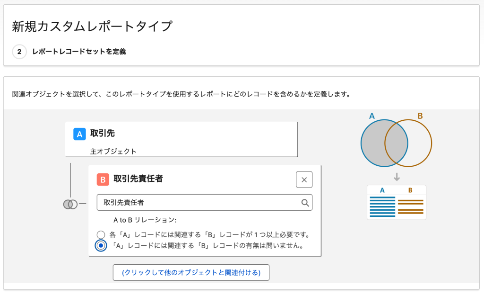Click the レポートレコードセットを定義 step label
Viewport: 484px width, 305px height.
click(x=79, y=52)
